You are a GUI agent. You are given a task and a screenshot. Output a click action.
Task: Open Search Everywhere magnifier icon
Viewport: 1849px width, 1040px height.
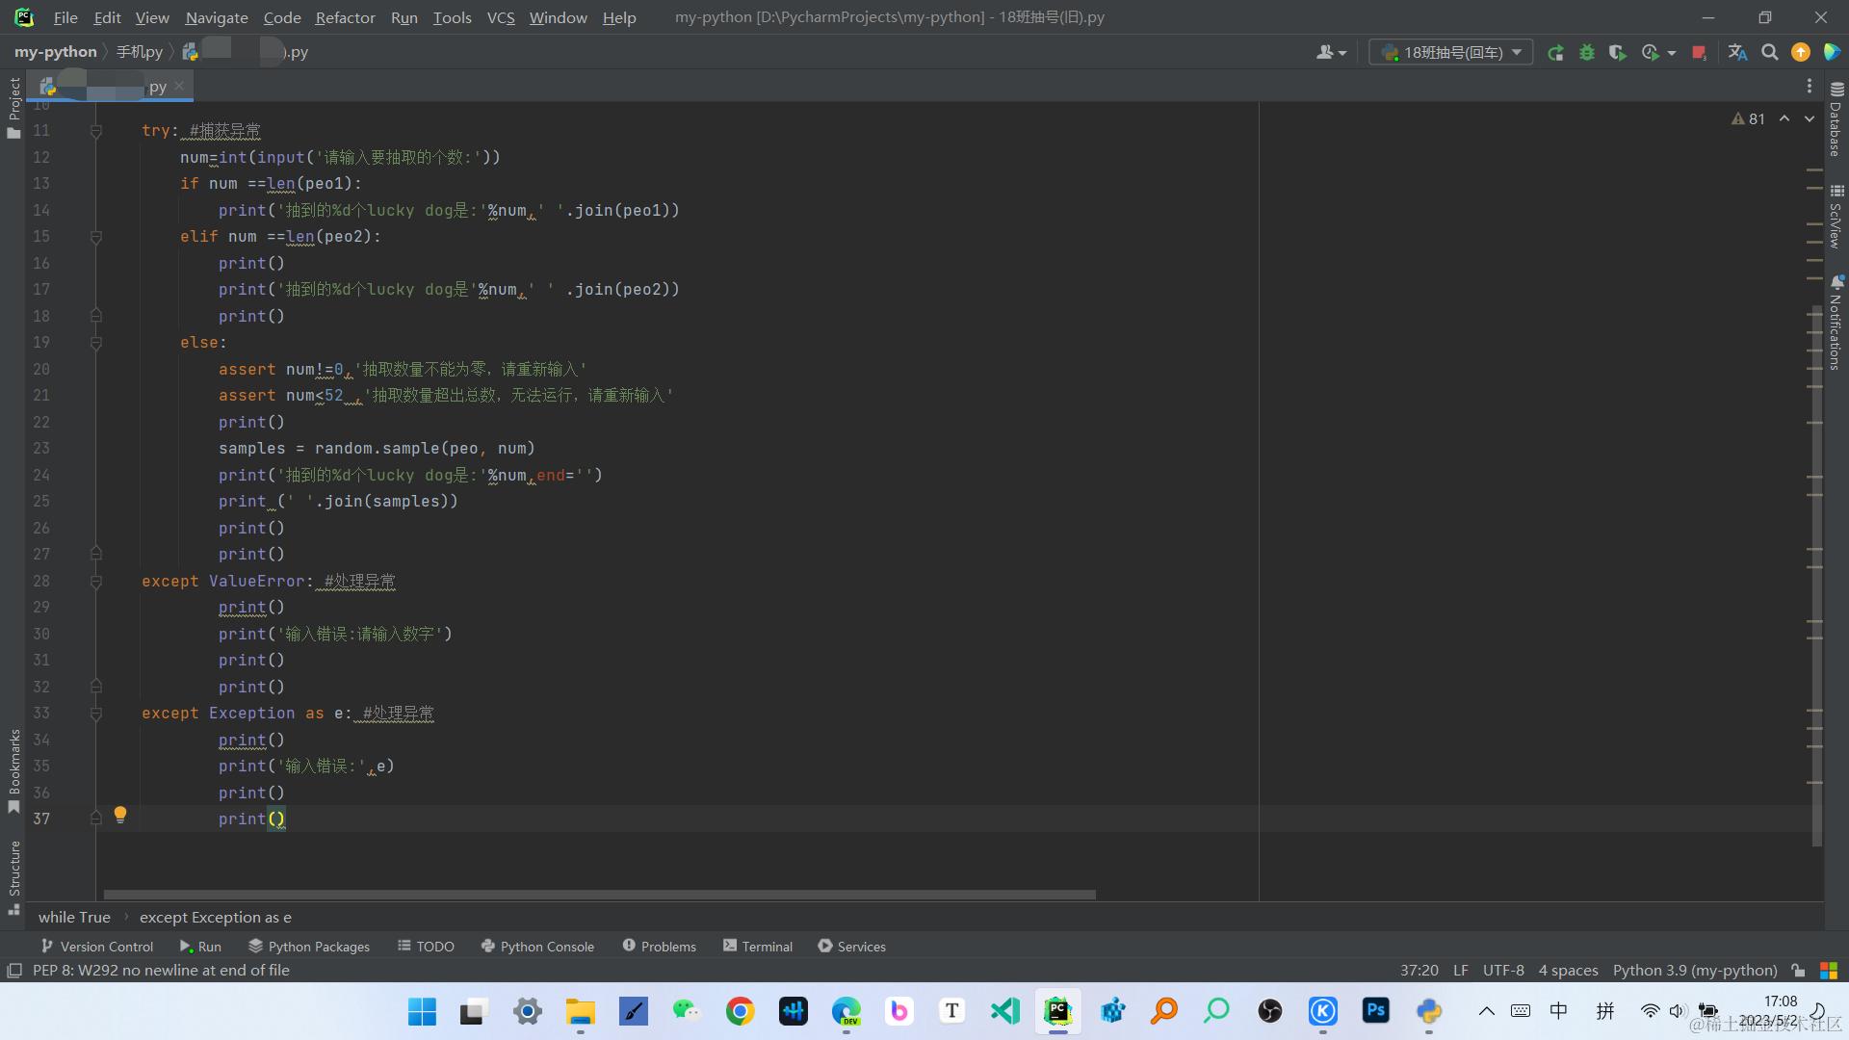(x=1769, y=53)
